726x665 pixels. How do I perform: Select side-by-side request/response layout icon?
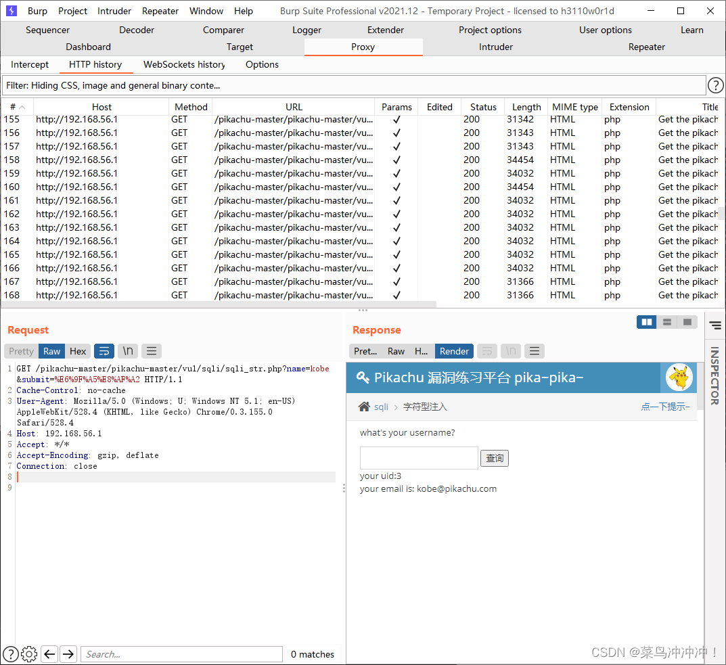click(646, 322)
